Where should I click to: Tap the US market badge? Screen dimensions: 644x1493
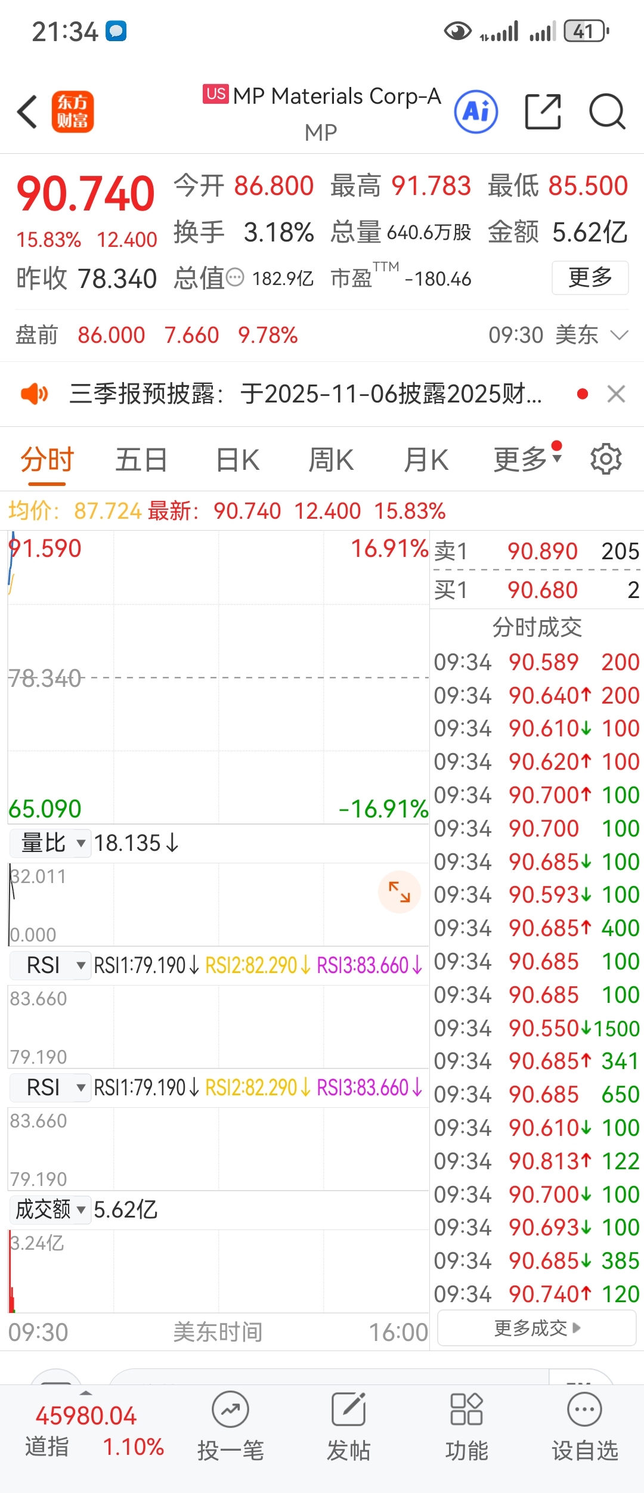click(x=216, y=94)
